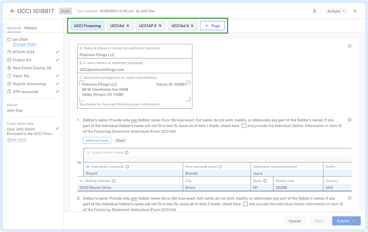Click the Change folder link
This screenshot has width=368, height=232.
[25, 44]
